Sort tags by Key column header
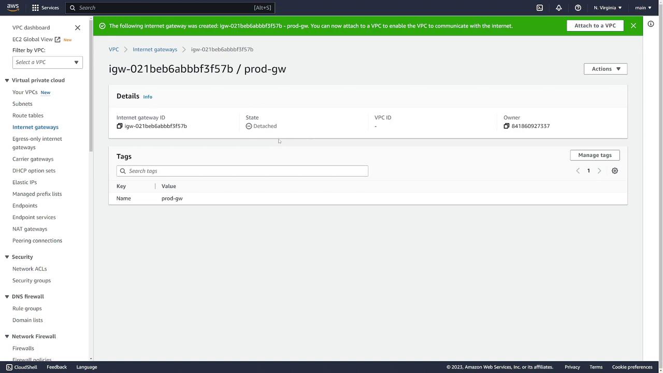 tap(121, 186)
